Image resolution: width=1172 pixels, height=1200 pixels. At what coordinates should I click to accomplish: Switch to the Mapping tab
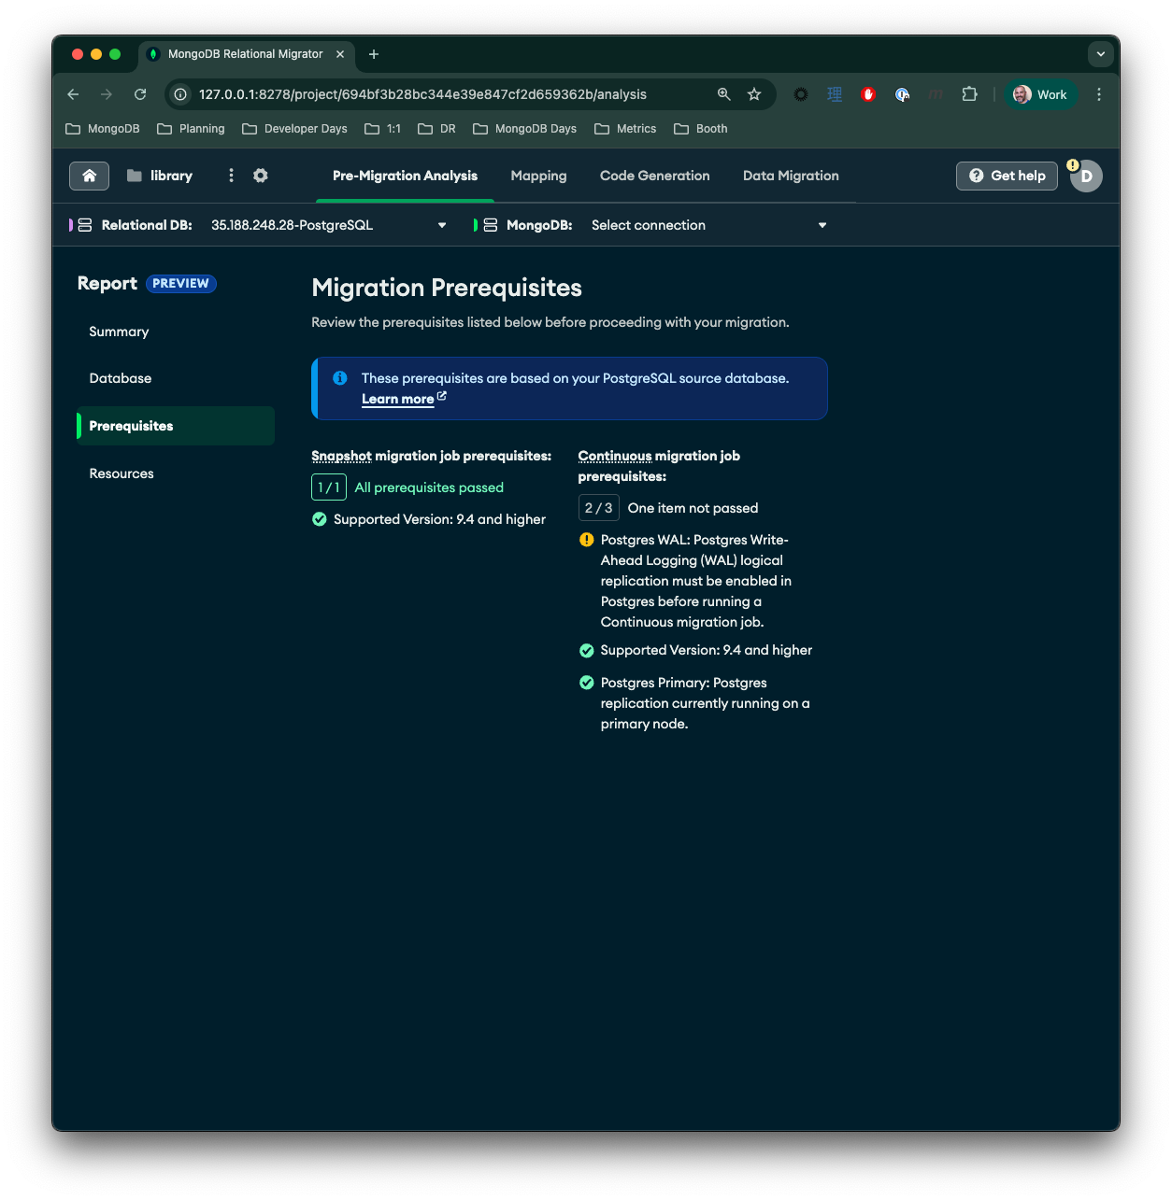point(538,176)
